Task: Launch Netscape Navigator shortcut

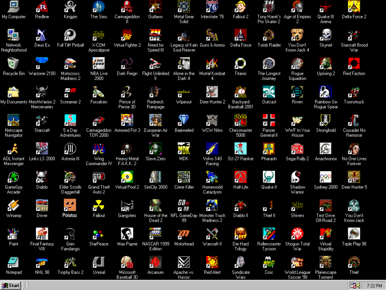Action: point(14,120)
